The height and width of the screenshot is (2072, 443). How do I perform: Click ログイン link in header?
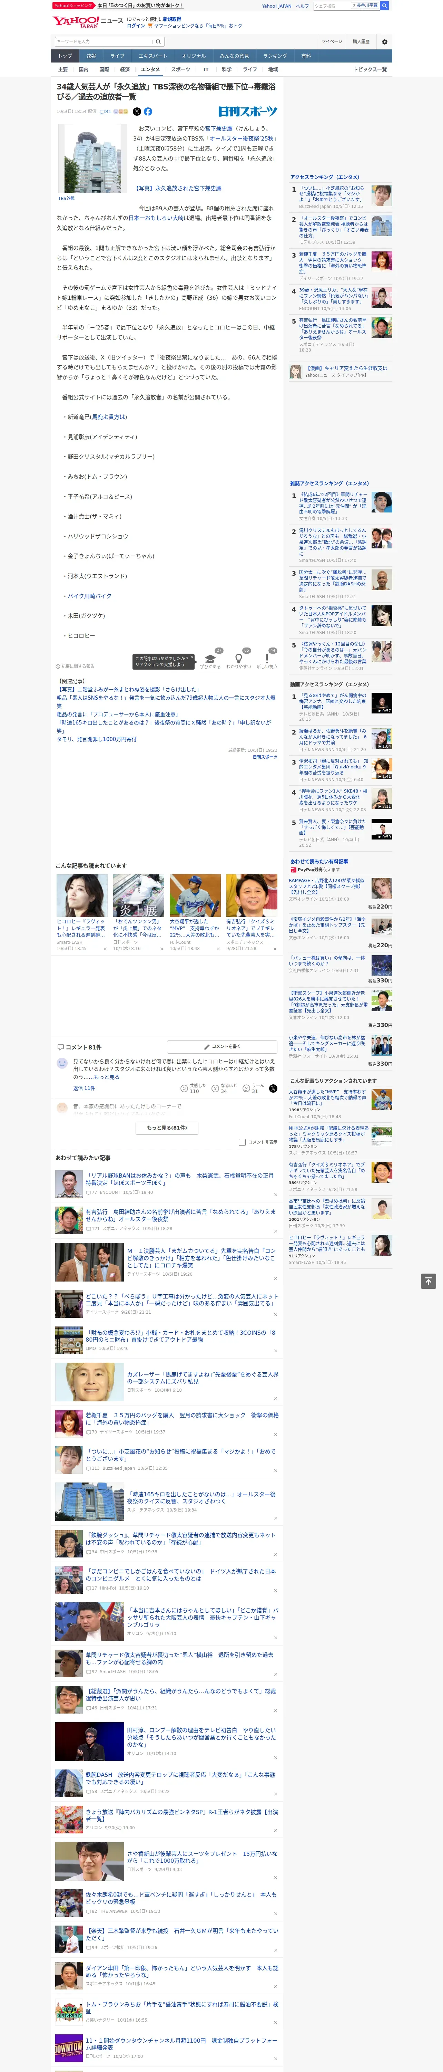(136, 26)
